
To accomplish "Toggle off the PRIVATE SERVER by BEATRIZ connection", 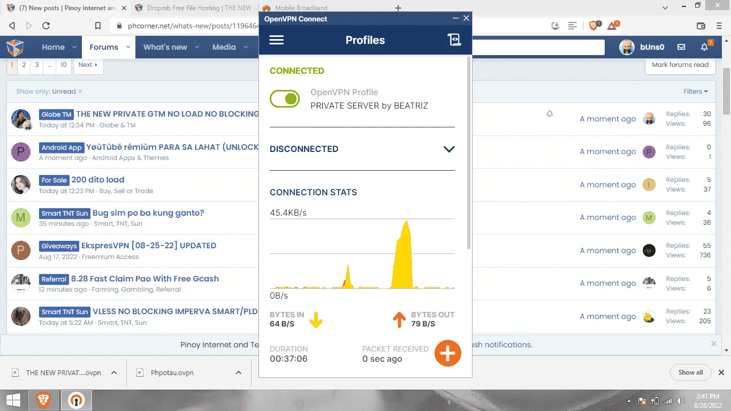I will coord(285,98).
